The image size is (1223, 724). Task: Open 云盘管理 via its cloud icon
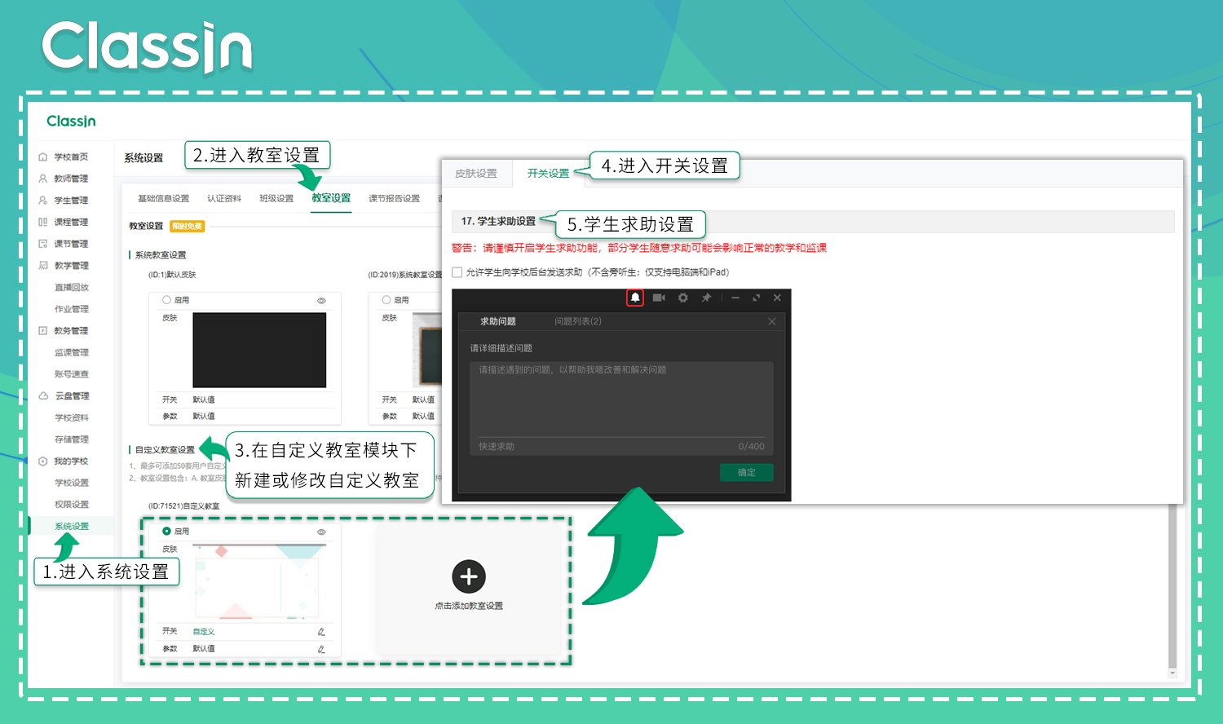point(42,395)
